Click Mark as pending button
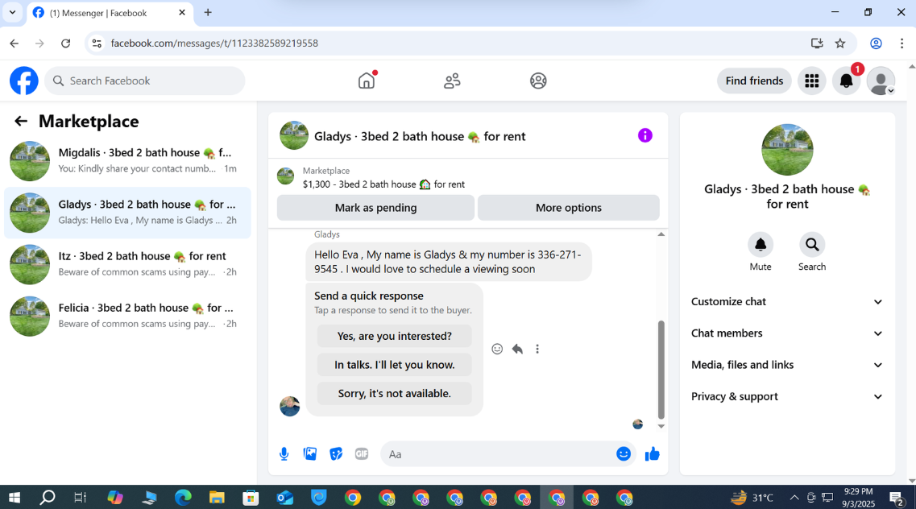The image size is (916, 509). [375, 208]
